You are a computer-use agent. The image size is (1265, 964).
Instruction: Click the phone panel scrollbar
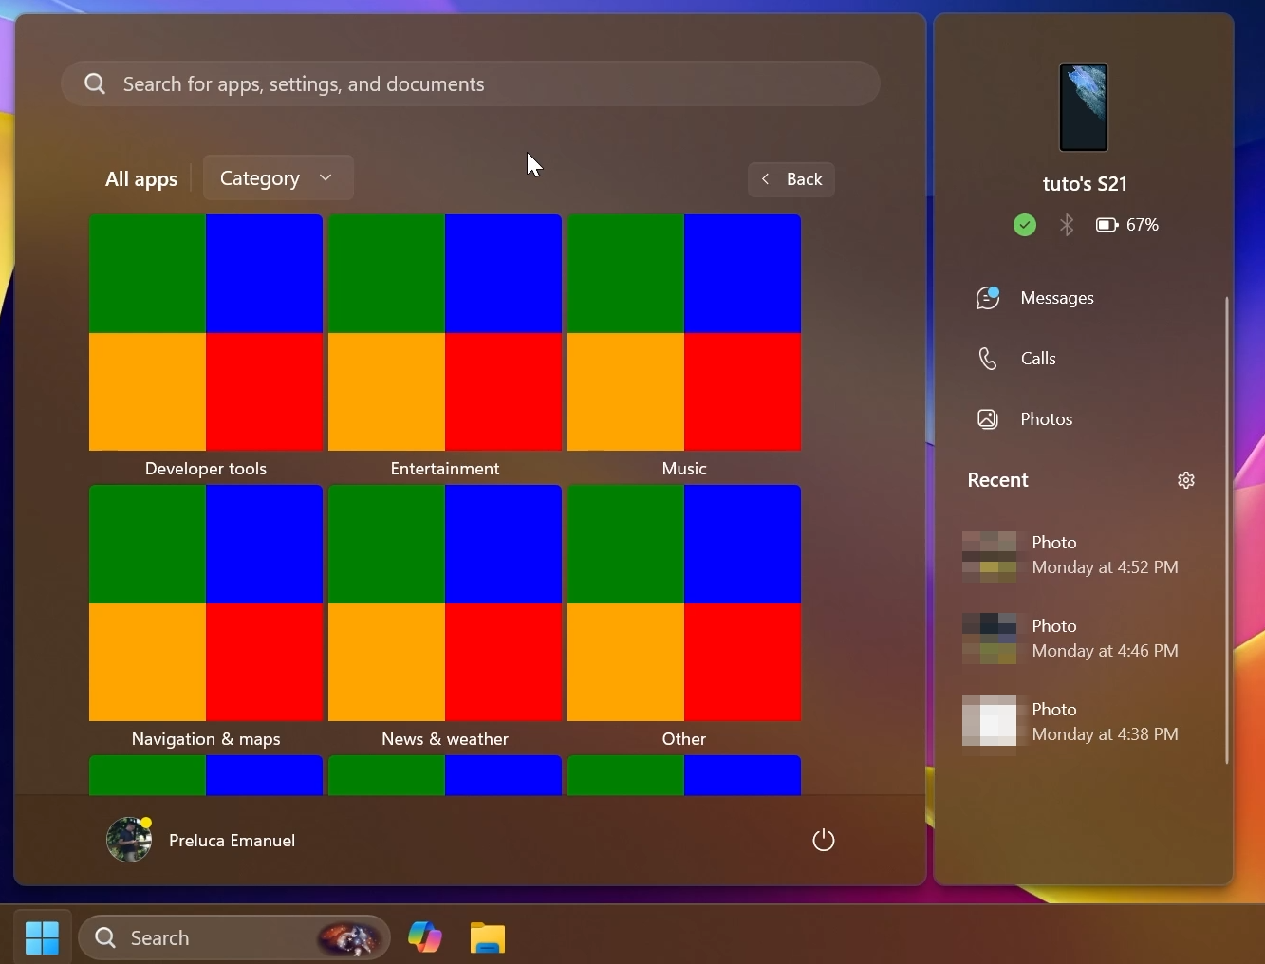click(1227, 529)
